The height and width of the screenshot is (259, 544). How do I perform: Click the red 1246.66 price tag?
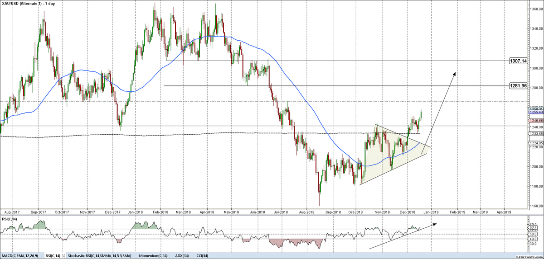click(535, 121)
